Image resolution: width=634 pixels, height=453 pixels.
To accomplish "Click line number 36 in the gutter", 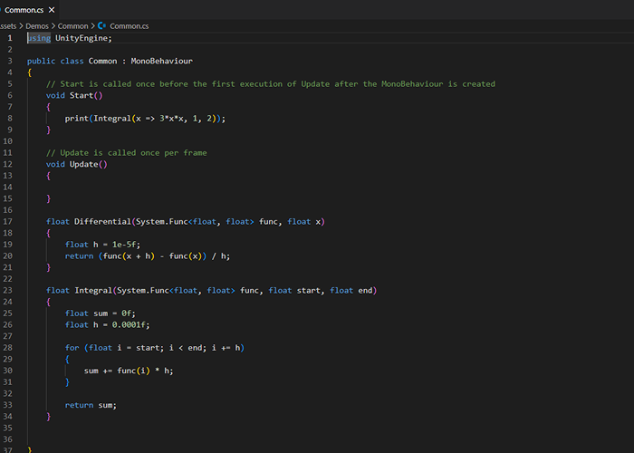I will point(7,439).
